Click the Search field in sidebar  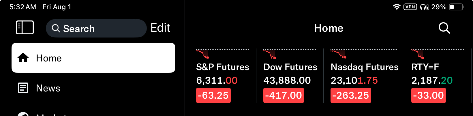coord(96,28)
